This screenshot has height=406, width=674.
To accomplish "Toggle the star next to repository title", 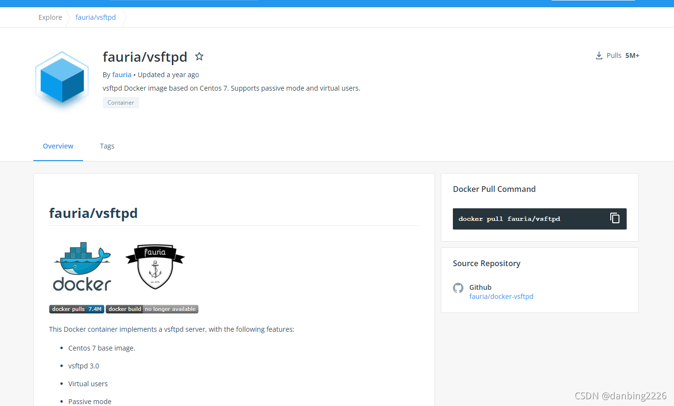I will click(199, 56).
